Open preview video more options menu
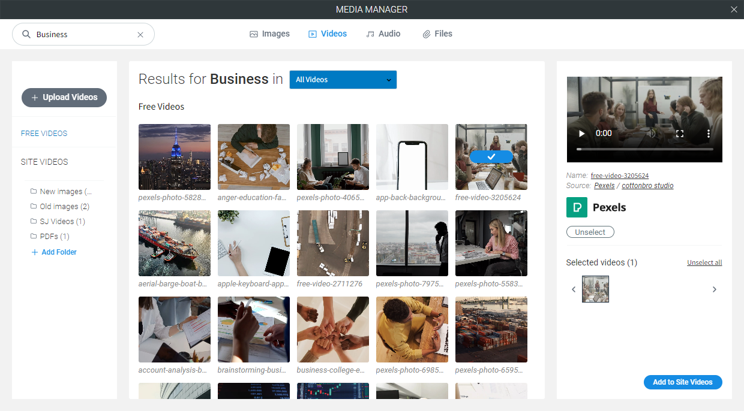744x411 pixels. click(x=708, y=133)
